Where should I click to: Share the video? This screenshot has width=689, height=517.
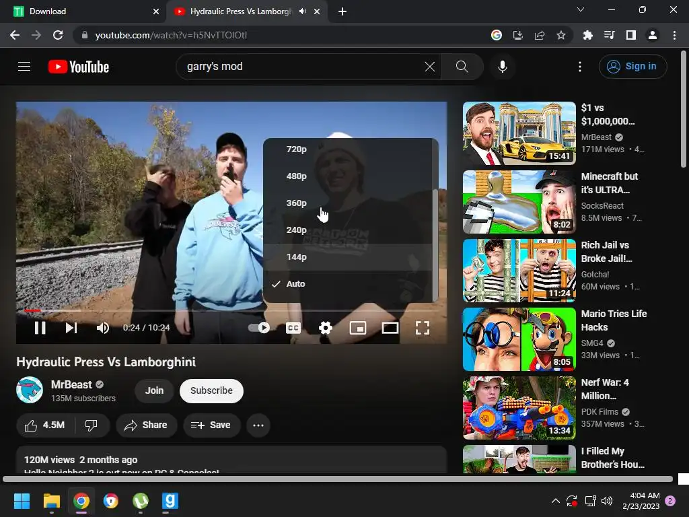pos(146,425)
